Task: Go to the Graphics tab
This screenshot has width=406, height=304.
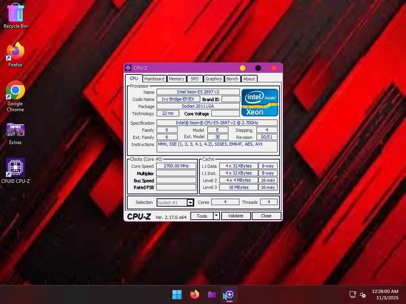Action: click(214, 79)
